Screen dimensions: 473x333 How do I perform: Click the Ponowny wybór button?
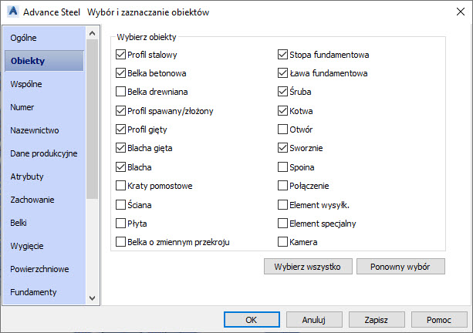click(407, 266)
